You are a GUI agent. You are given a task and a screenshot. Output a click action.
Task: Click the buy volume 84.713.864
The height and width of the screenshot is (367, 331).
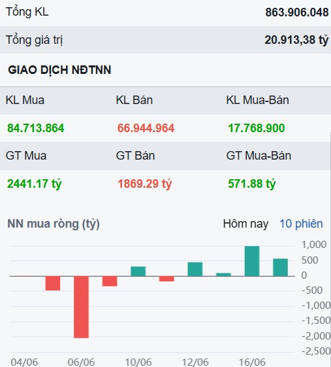click(x=36, y=128)
